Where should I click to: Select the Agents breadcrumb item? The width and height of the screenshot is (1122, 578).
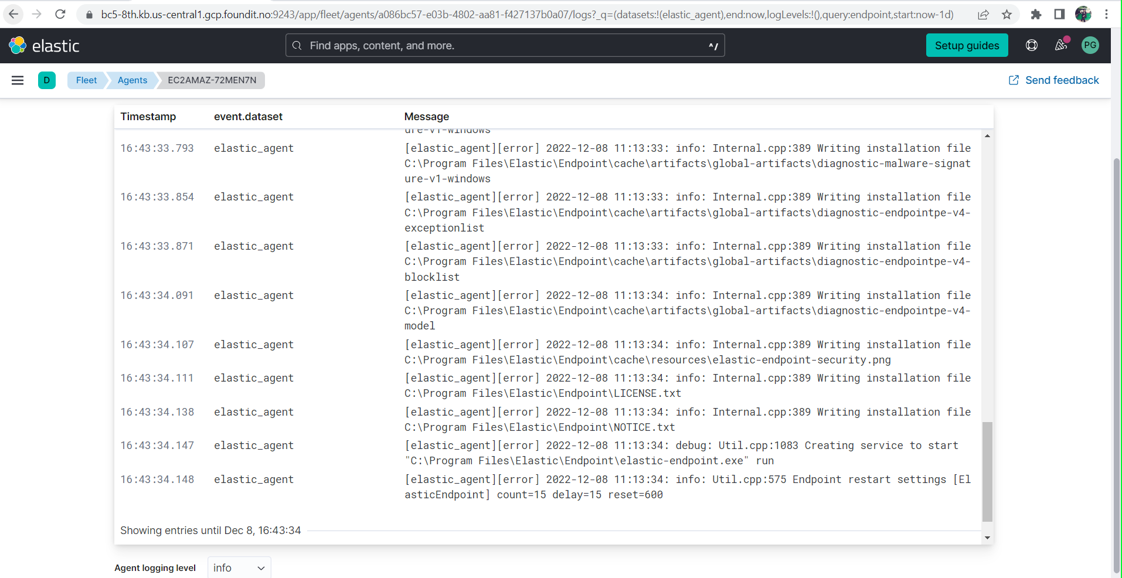click(132, 80)
